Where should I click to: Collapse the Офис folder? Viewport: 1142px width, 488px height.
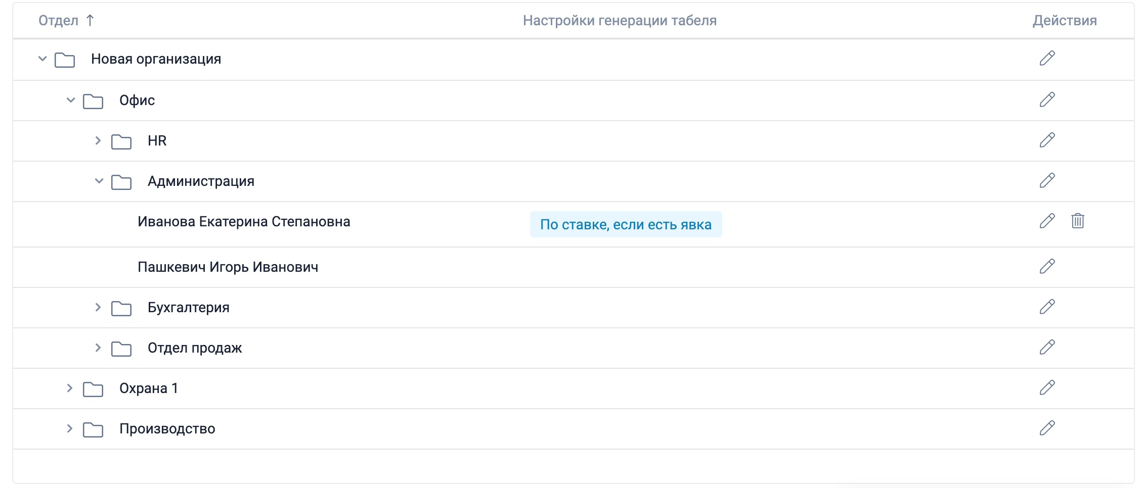pyautogui.click(x=71, y=100)
